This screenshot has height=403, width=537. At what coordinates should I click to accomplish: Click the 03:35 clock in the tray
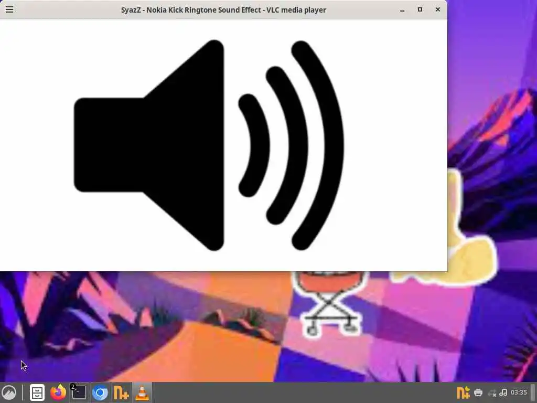point(519,393)
